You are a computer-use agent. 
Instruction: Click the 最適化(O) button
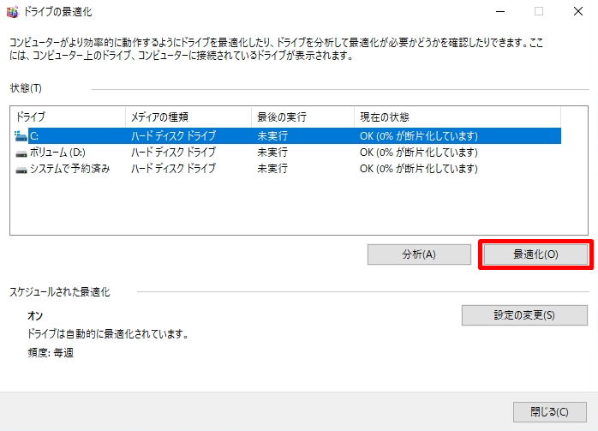[535, 254]
